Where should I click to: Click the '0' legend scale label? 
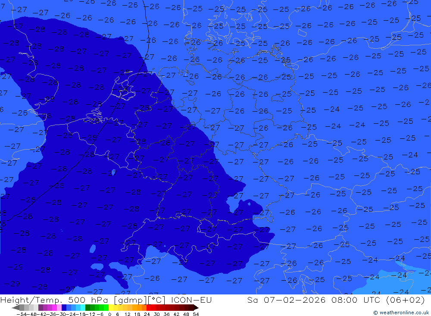coord(109,314)
